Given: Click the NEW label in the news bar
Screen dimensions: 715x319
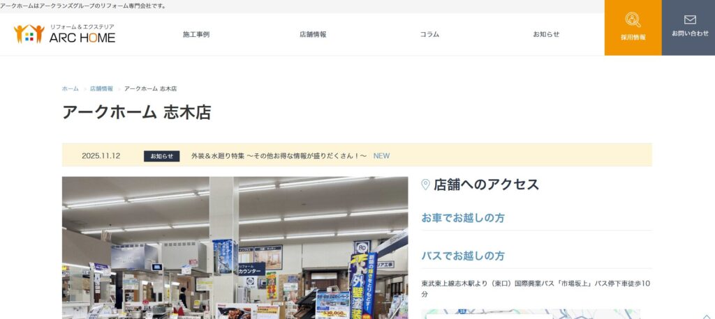Looking at the screenshot, I should pyautogui.click(x=382, y=155).
